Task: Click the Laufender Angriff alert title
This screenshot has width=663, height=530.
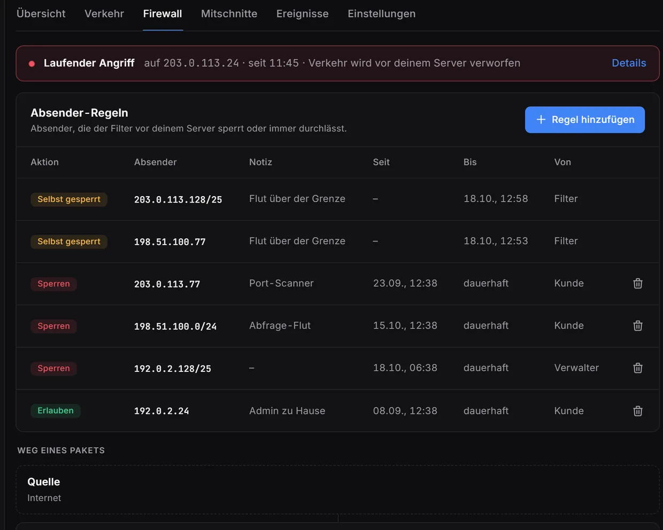Action: pyautogui.click(x=89, y=63)
